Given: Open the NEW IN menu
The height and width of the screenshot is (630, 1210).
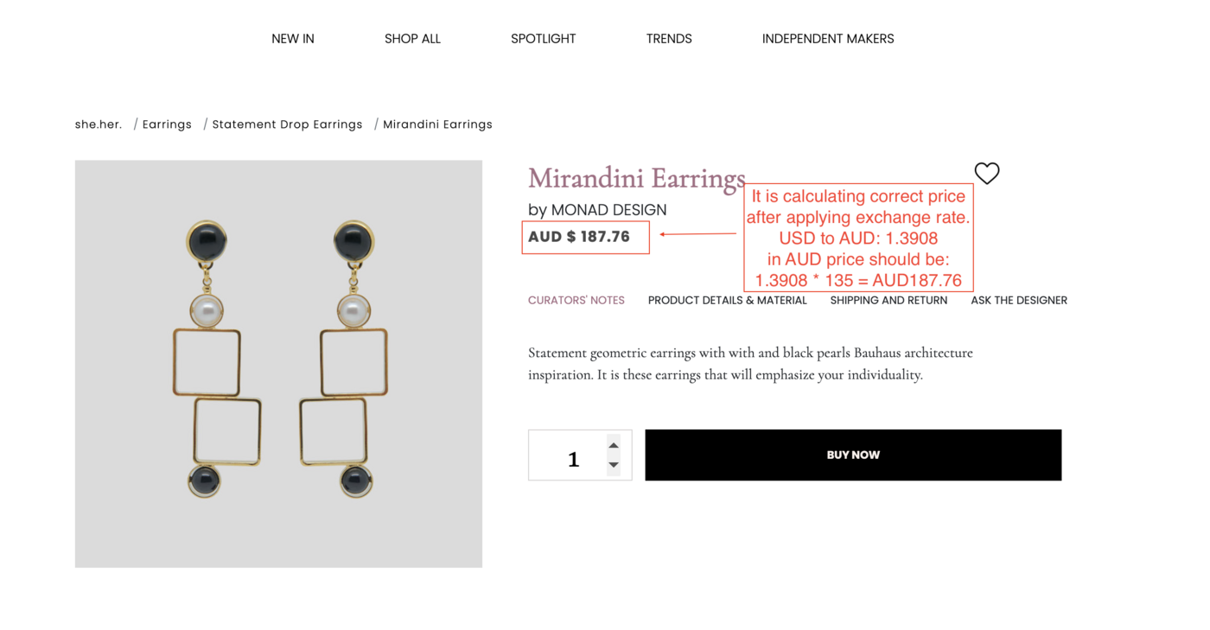Looking at the screenshot, I should click(293, 39).
